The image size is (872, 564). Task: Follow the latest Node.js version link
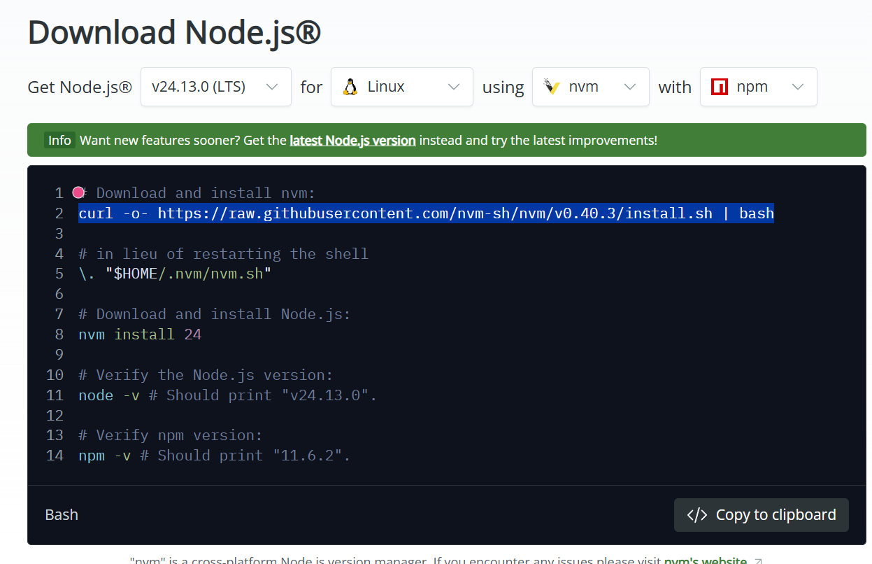pyautogui.click(x=352, y=140)
